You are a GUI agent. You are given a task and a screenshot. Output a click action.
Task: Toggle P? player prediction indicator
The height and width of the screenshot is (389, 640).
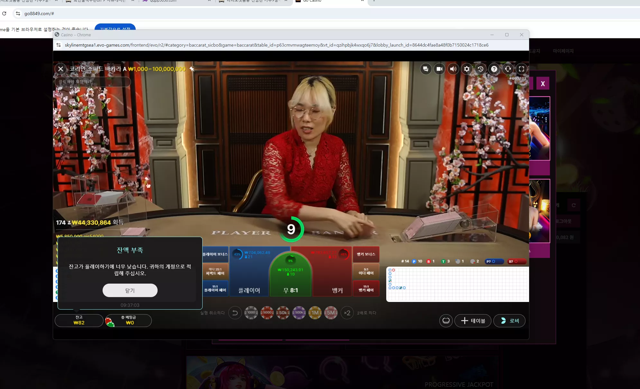[x=494, y=261]
